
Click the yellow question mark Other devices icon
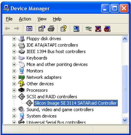click(x=21, y=84)
